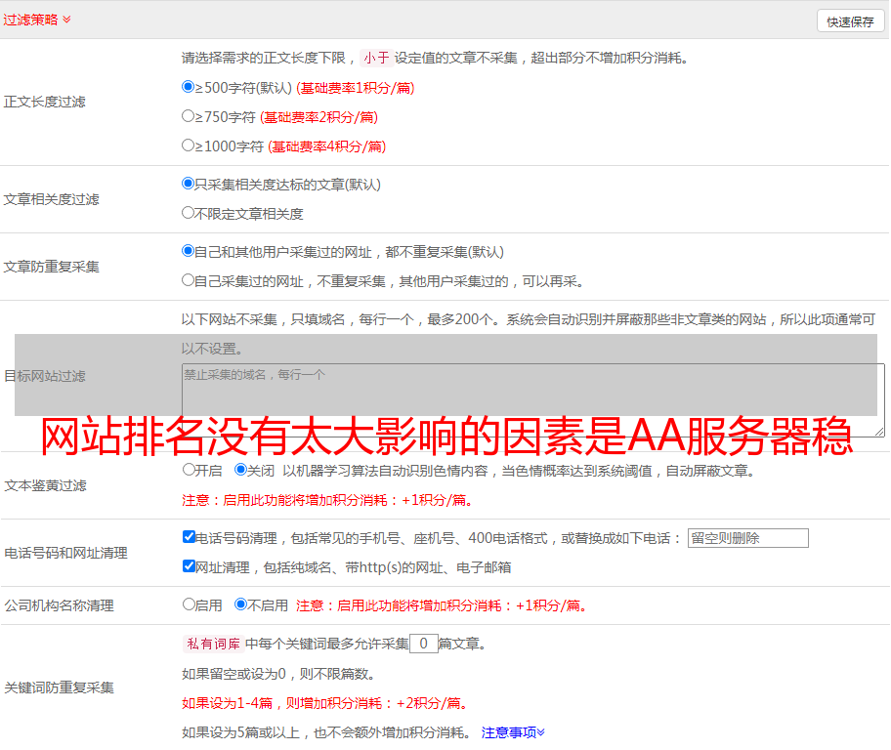
Task: Expand the 注意事项 link
Action: click(513, 731)
